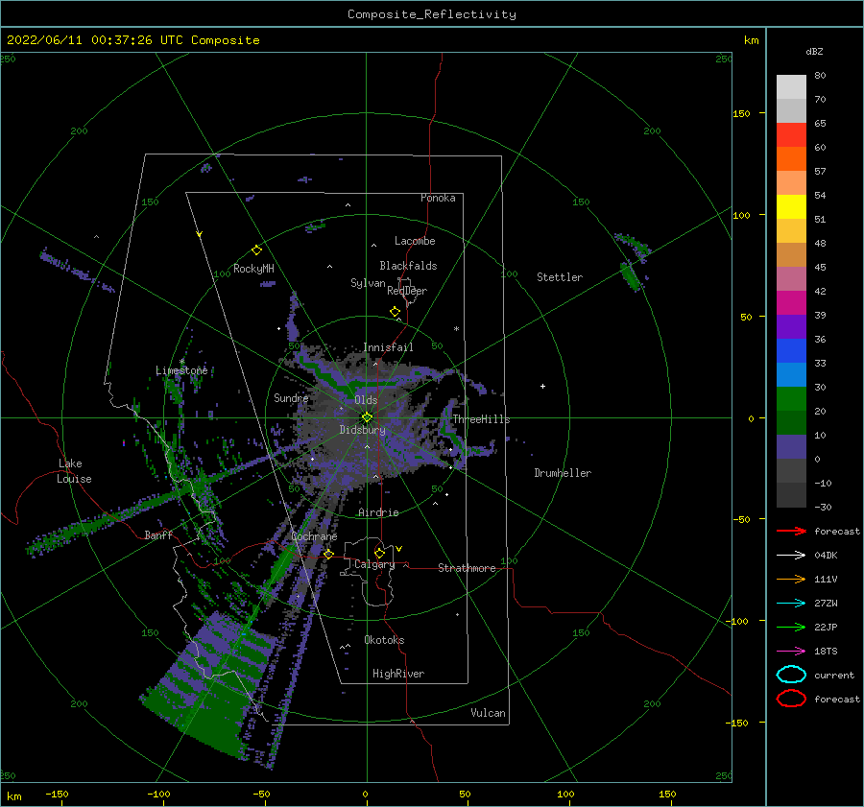Click the red forecast arrow in legend
This screenshot has height=807, width=864.
(791, 531)
